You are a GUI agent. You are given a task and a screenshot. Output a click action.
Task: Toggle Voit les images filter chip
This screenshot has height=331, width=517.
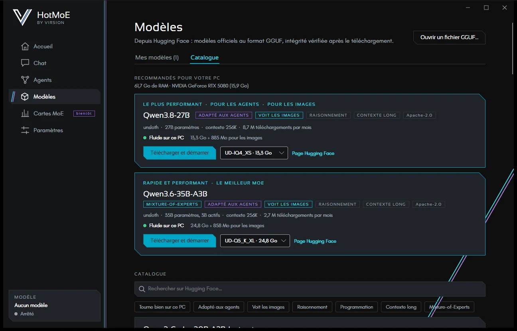click(268, 307)
